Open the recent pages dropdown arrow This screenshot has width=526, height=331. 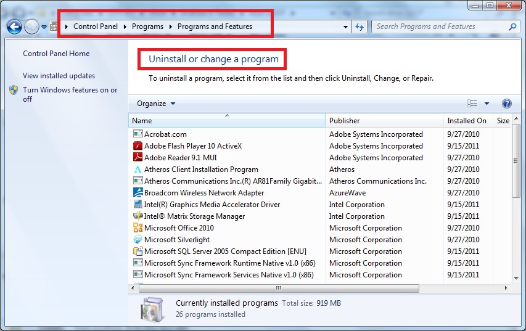(44, 27)
